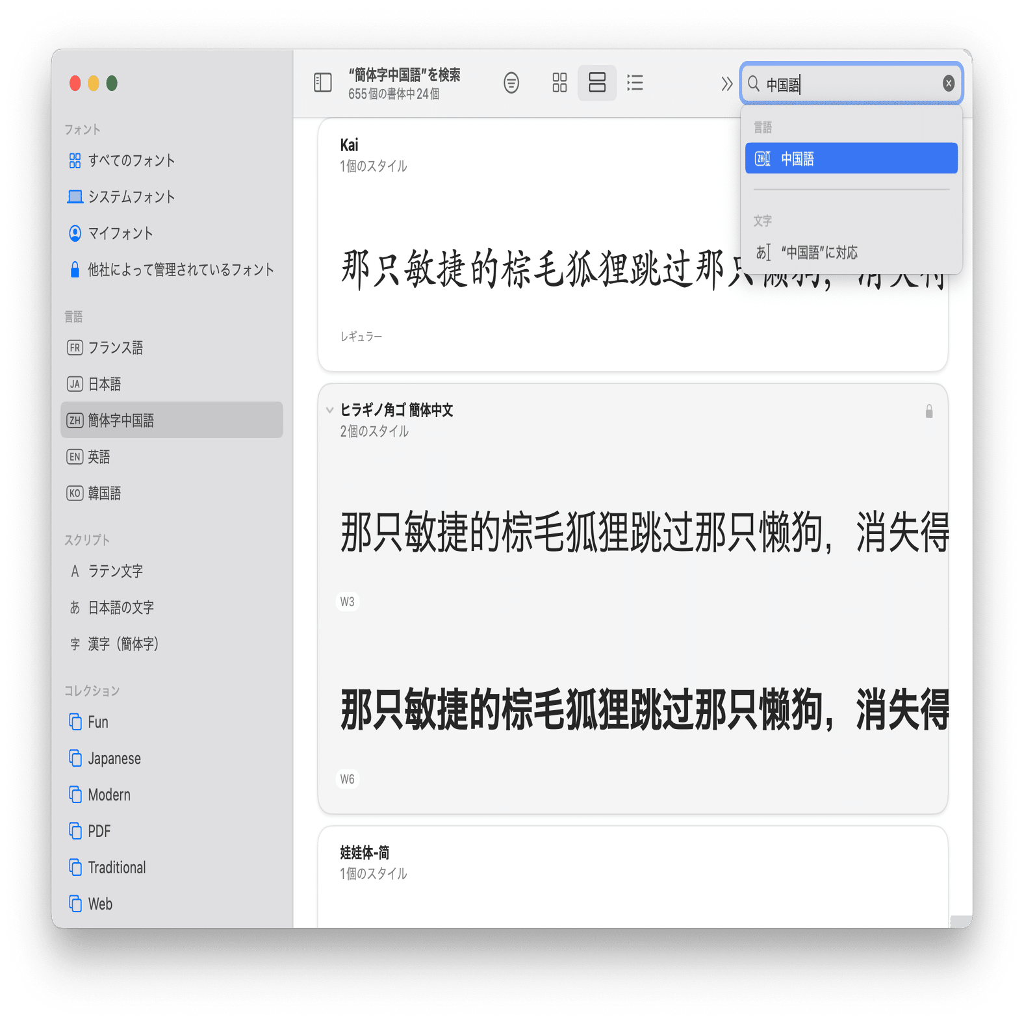The width and height of the screenshot is (1024, 1024).
Task: Click the EN badge icon beside 英語
Action: point(75,457)
